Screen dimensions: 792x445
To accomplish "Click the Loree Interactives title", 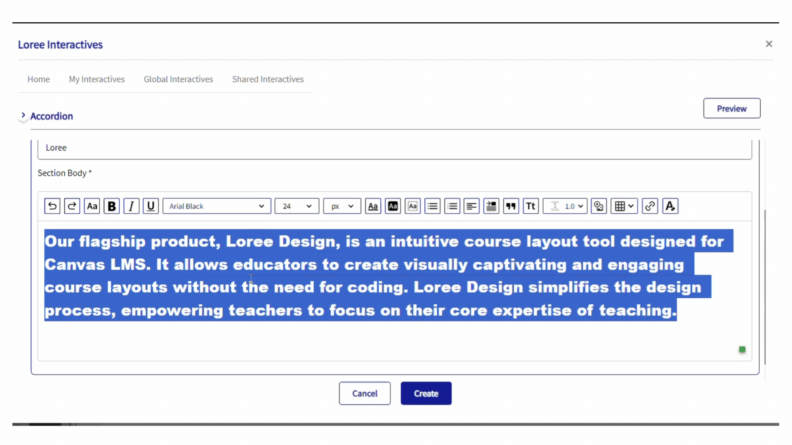I will coord(60,44).
